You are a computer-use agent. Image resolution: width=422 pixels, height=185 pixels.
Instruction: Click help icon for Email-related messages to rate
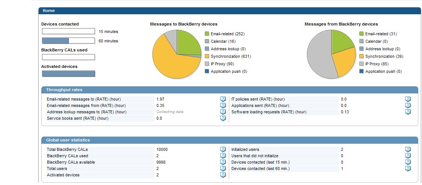[223, 99]
